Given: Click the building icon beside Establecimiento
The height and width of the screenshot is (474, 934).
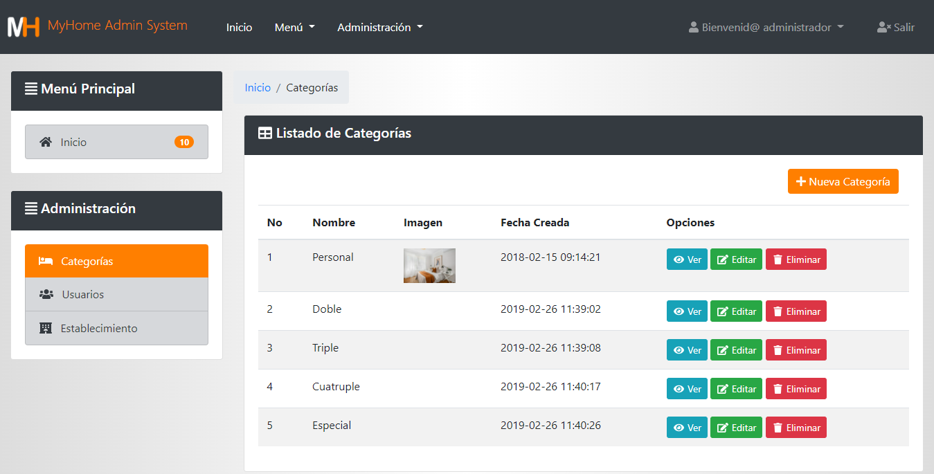Looking at the screenshot, I should [46, 328].
